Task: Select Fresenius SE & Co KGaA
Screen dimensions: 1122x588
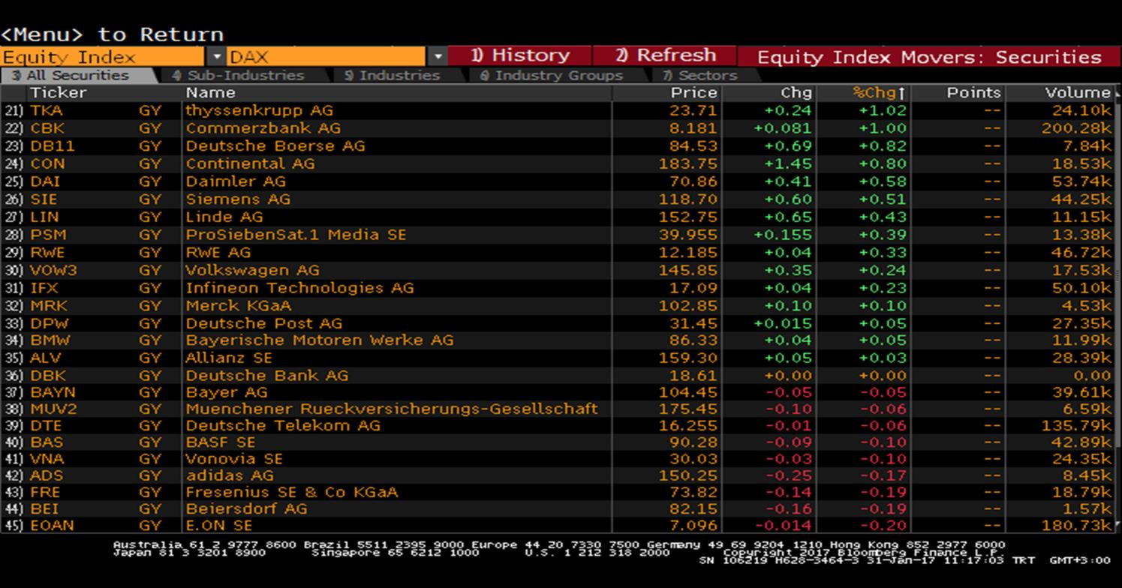Action: (291, 493)
